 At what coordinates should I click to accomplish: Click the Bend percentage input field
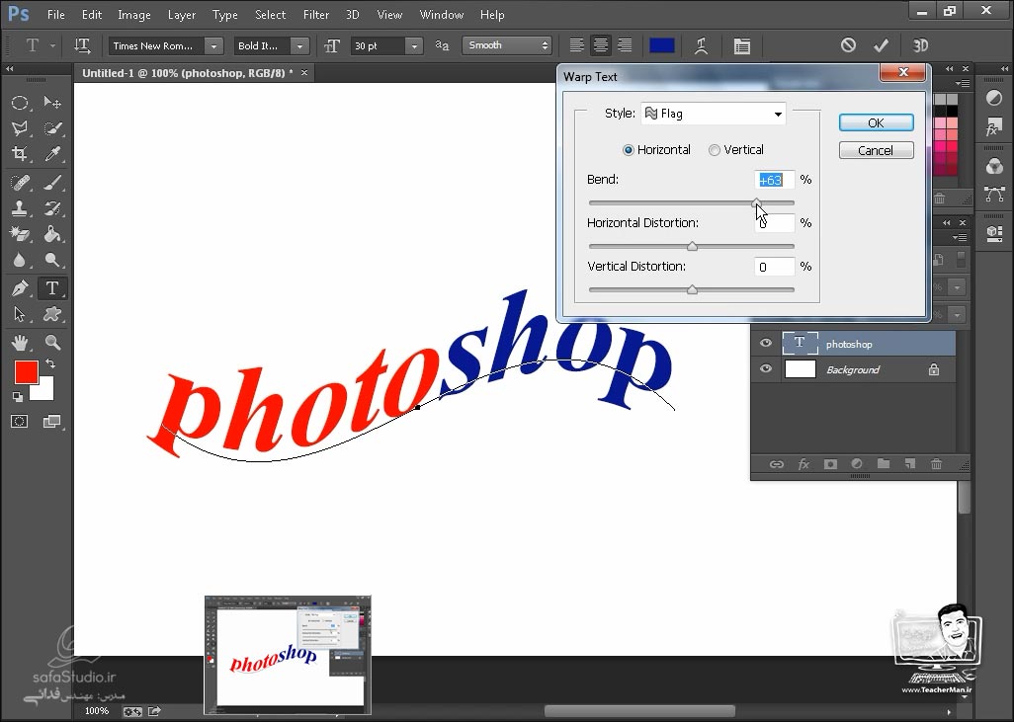[774, 180]
